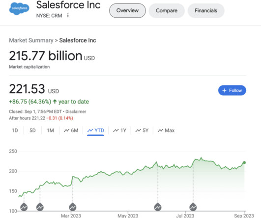Click the second news marker before Mar 2023

40,207
